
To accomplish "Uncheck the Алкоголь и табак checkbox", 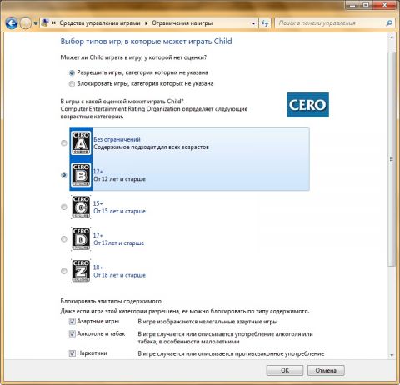I will [72, 333].
